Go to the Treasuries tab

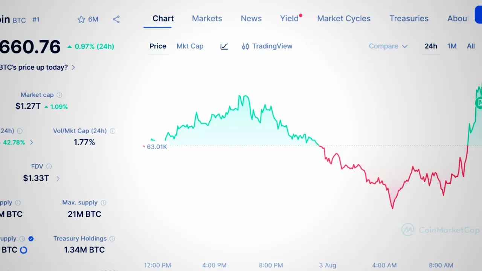[409, 18]
